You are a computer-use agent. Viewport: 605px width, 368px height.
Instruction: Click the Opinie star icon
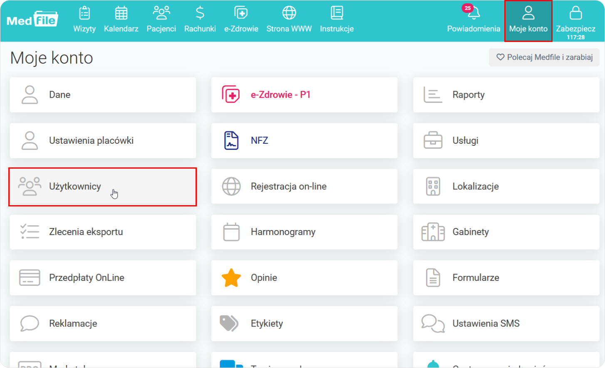[231, 278]
